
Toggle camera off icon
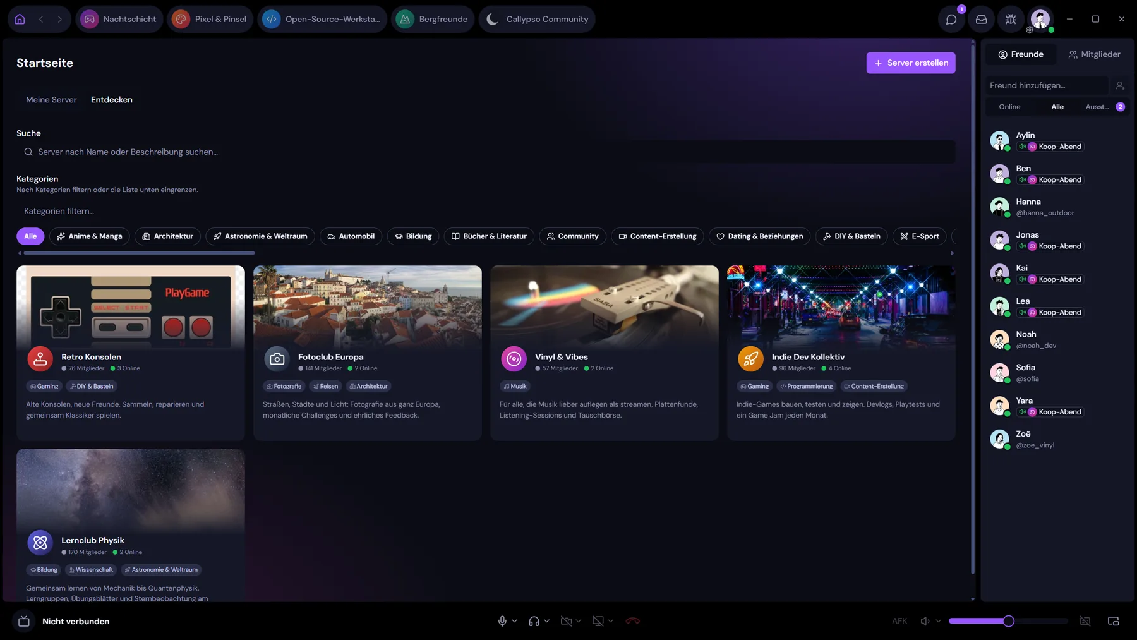click(566, 621)
